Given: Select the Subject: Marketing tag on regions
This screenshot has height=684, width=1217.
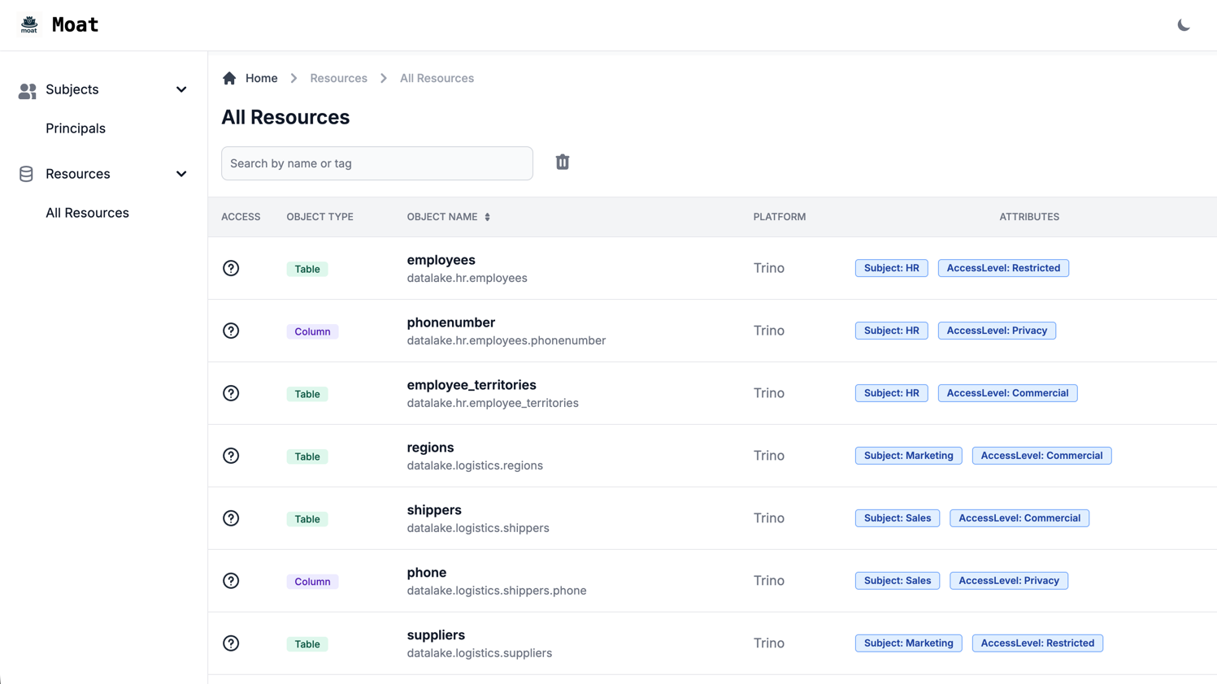Looking at the screenshot, I should (x=908, y=455).
